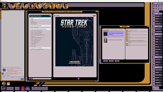The image size is (163, 92).
Task: Open Chapter 02.00 Voyager Player Characters heading
Action: point(40,29)
